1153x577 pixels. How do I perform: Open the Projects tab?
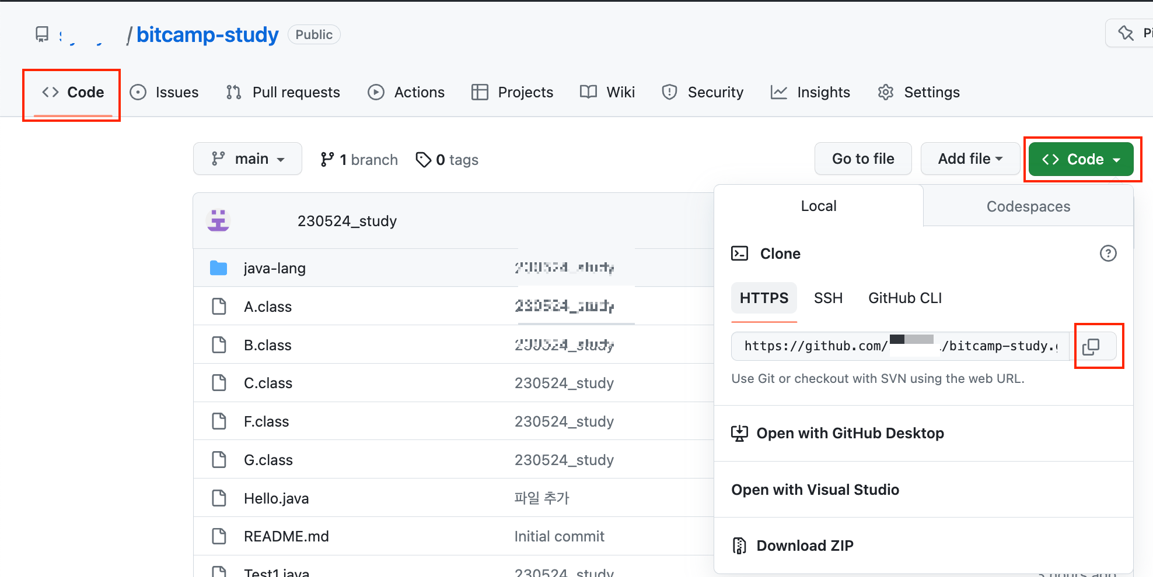[x=512, y=92]
